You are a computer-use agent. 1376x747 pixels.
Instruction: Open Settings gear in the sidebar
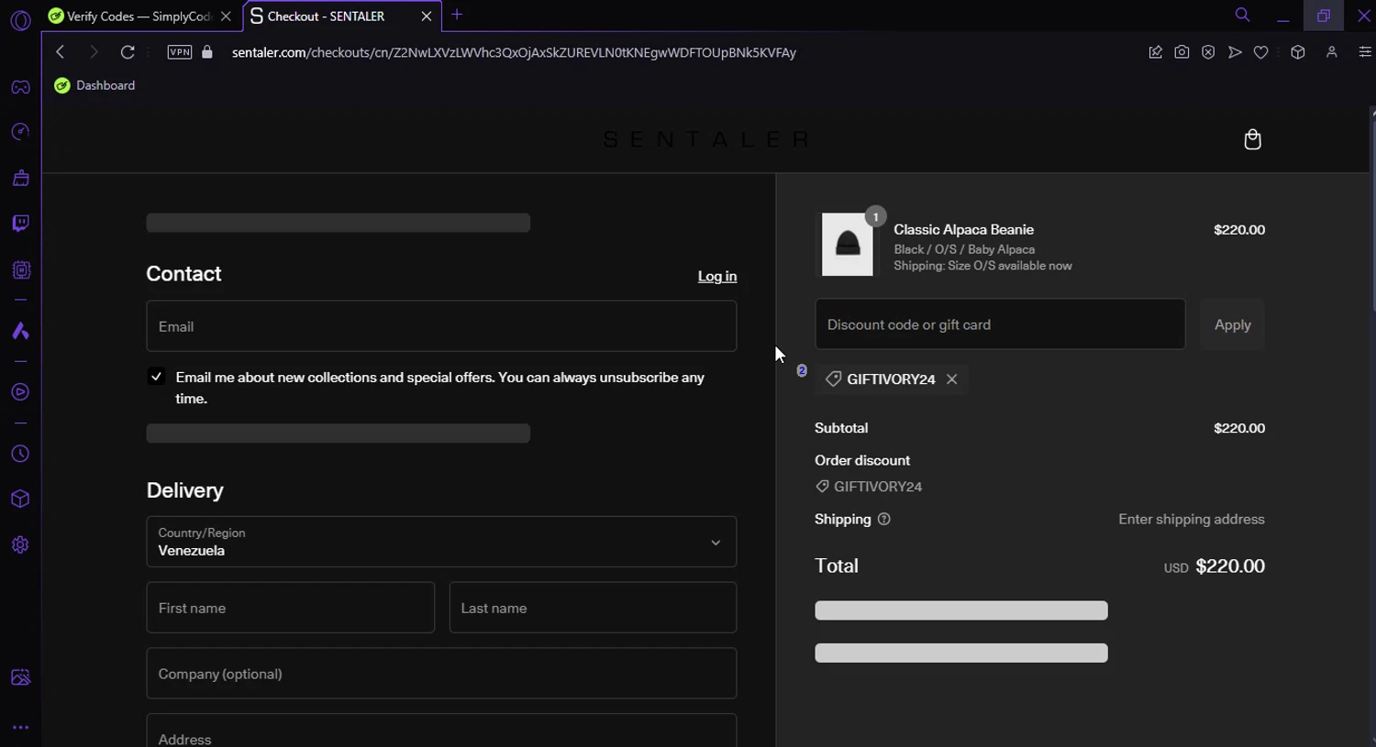[20, 544]
